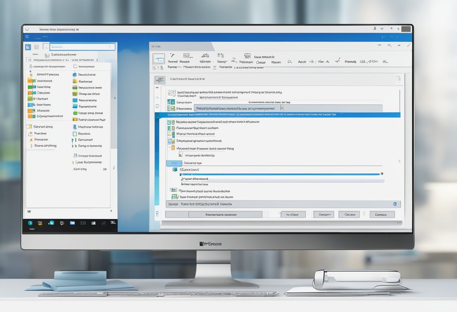Toggle the small square option below the progress bar

click(x=173, y=190)
